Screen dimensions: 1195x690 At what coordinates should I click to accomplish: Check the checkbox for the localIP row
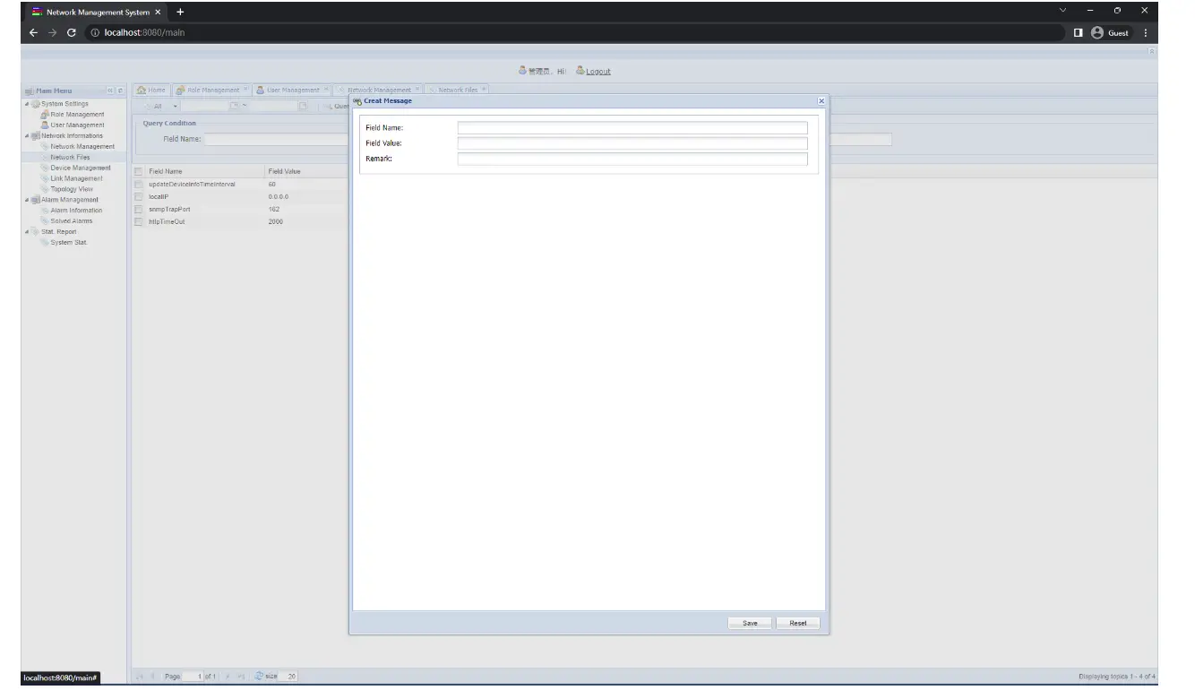[x=138, y=196]
